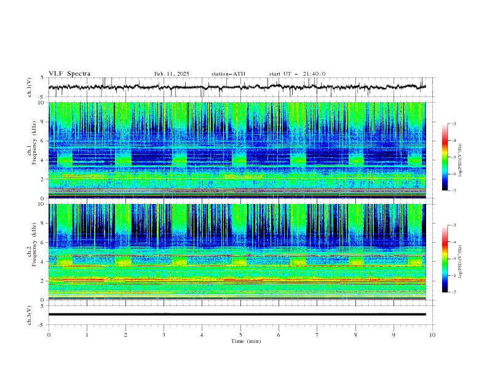Viewport: 487px width, 376px height.
Task: Click the '-7' label on ch.2 colorbar
Action: [453, 292]
